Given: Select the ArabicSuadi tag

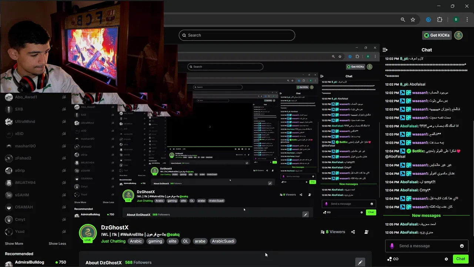Looking at the screenshot, I should (x=223, y=241).
